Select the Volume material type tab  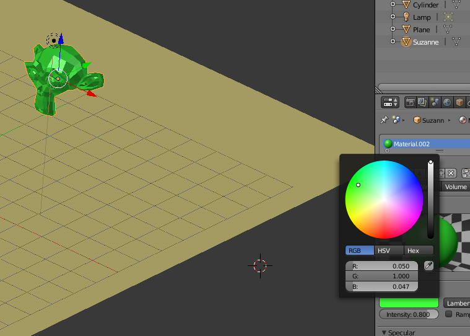coord(455,187)
